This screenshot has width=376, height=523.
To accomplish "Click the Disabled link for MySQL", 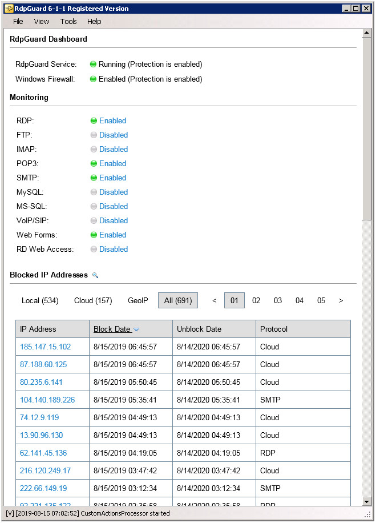I will [114, 192].
